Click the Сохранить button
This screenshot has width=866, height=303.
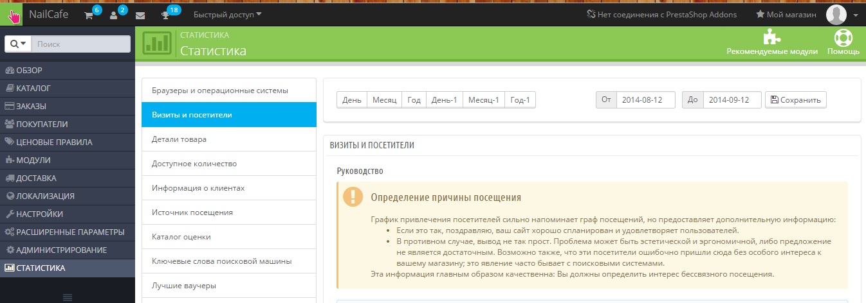tap(796, 100)
